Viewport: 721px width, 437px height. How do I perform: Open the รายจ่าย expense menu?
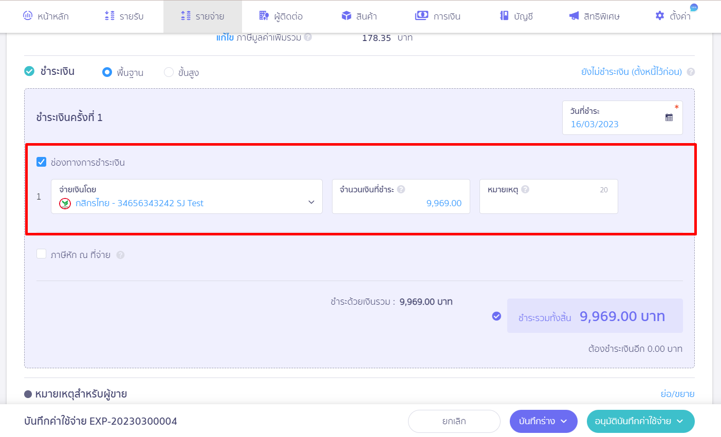pyautogui.click(x=202, y=16)
